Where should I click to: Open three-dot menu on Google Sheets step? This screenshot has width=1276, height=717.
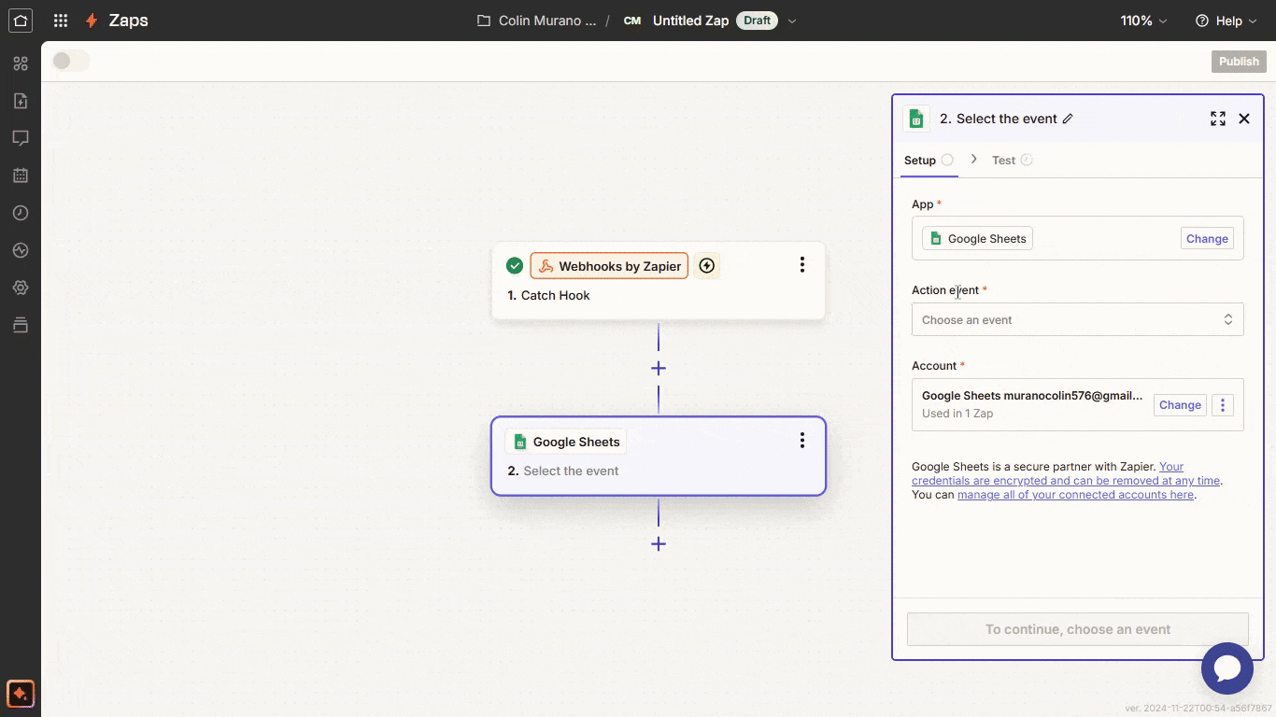click(x=801, y=441)
